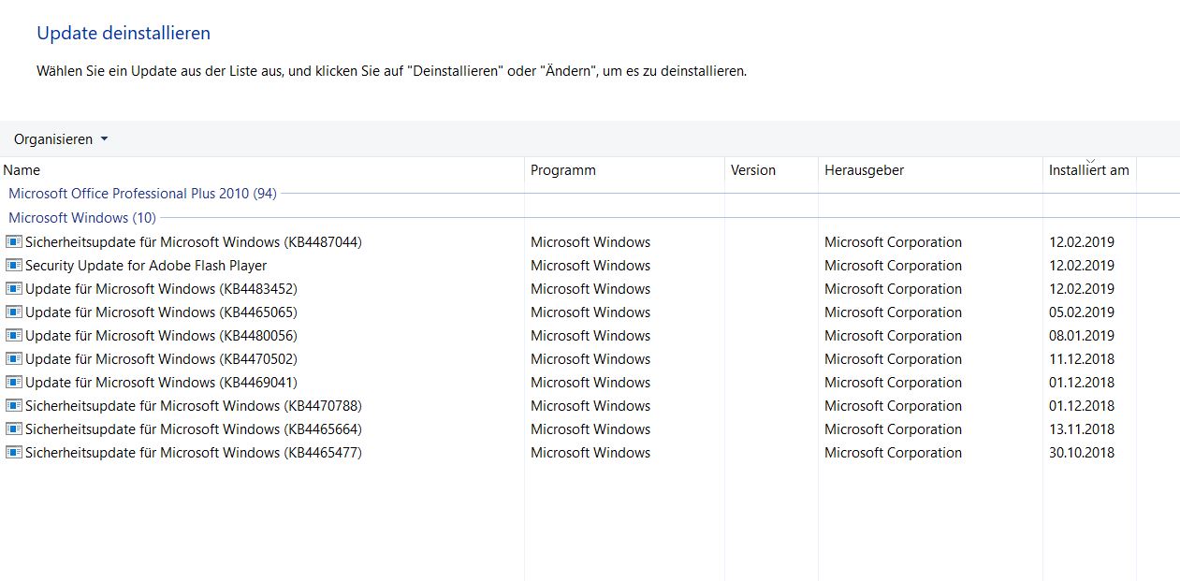Image resolution: width=1180 pixels, height=581 pixels.
Task: Sort by the Installiert am column header
Action: 1089,170
